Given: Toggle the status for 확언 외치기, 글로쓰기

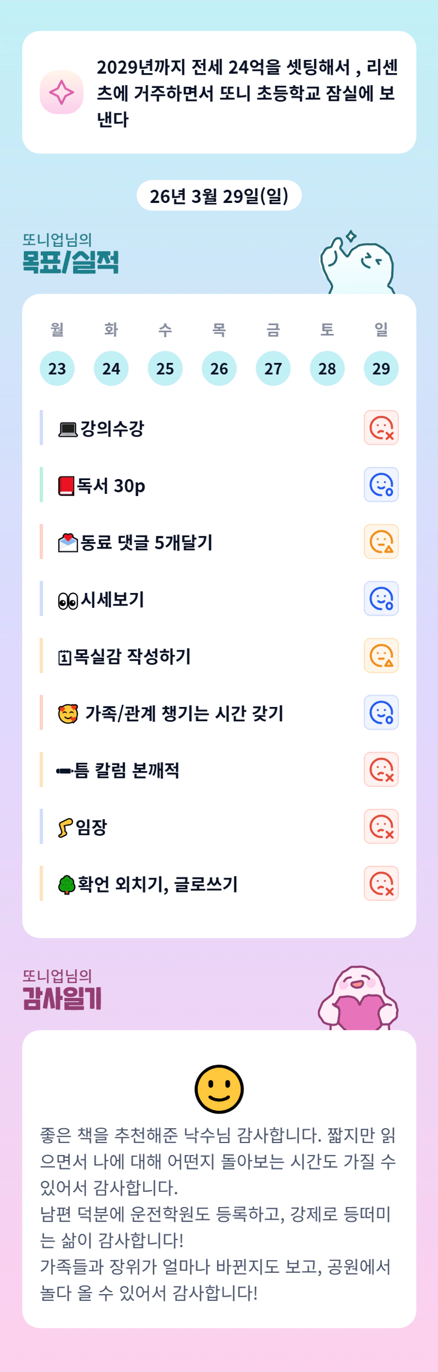Looking at the screenshot, I should coord(381,883).
